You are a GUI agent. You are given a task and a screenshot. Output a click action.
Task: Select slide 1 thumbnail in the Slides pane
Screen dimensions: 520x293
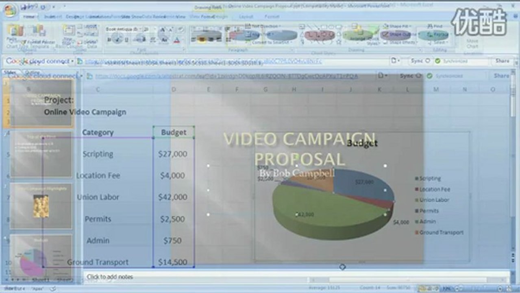41,103
